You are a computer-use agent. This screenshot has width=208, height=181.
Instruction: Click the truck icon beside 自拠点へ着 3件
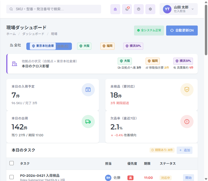(x=119, y=68)
